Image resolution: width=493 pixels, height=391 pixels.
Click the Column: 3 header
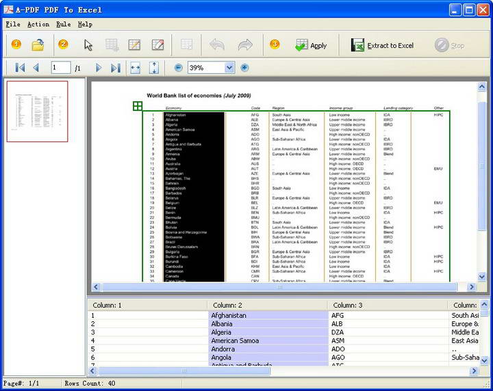[388, 305]
